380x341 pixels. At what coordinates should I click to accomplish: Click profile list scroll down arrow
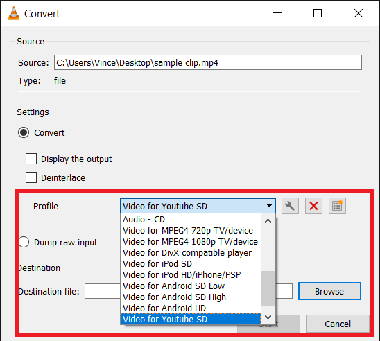click(268, 317)
